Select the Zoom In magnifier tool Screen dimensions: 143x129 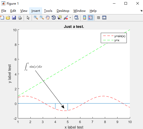pyautogui.click(x=36, y=18)
